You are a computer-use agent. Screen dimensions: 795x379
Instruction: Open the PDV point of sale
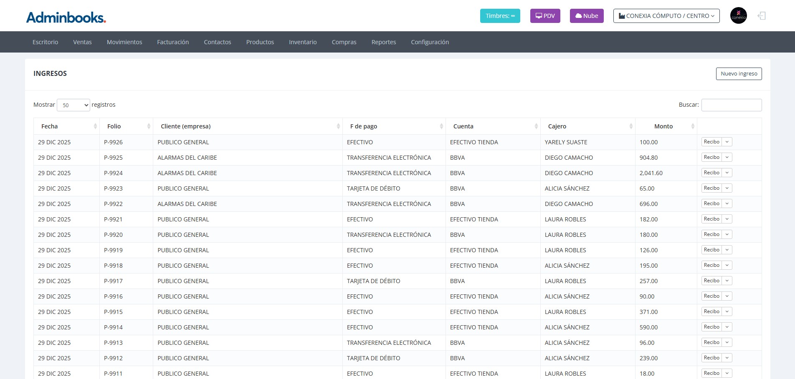pos(545,16)
